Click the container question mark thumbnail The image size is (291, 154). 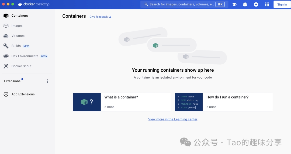click(x=87, y=102)
